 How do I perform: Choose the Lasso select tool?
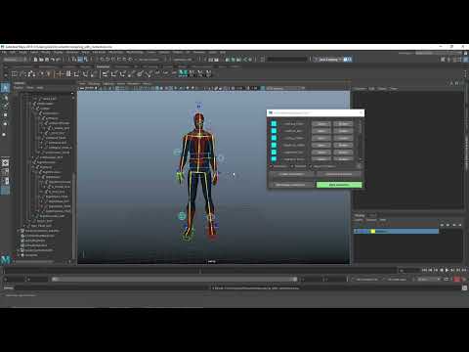pyautogui.click(x=5, y=98)
